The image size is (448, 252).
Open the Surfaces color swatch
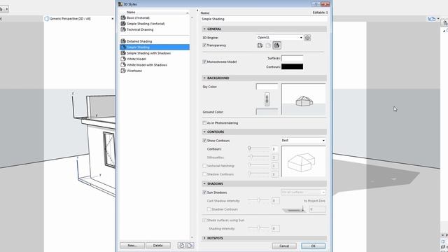click(293, 58)
